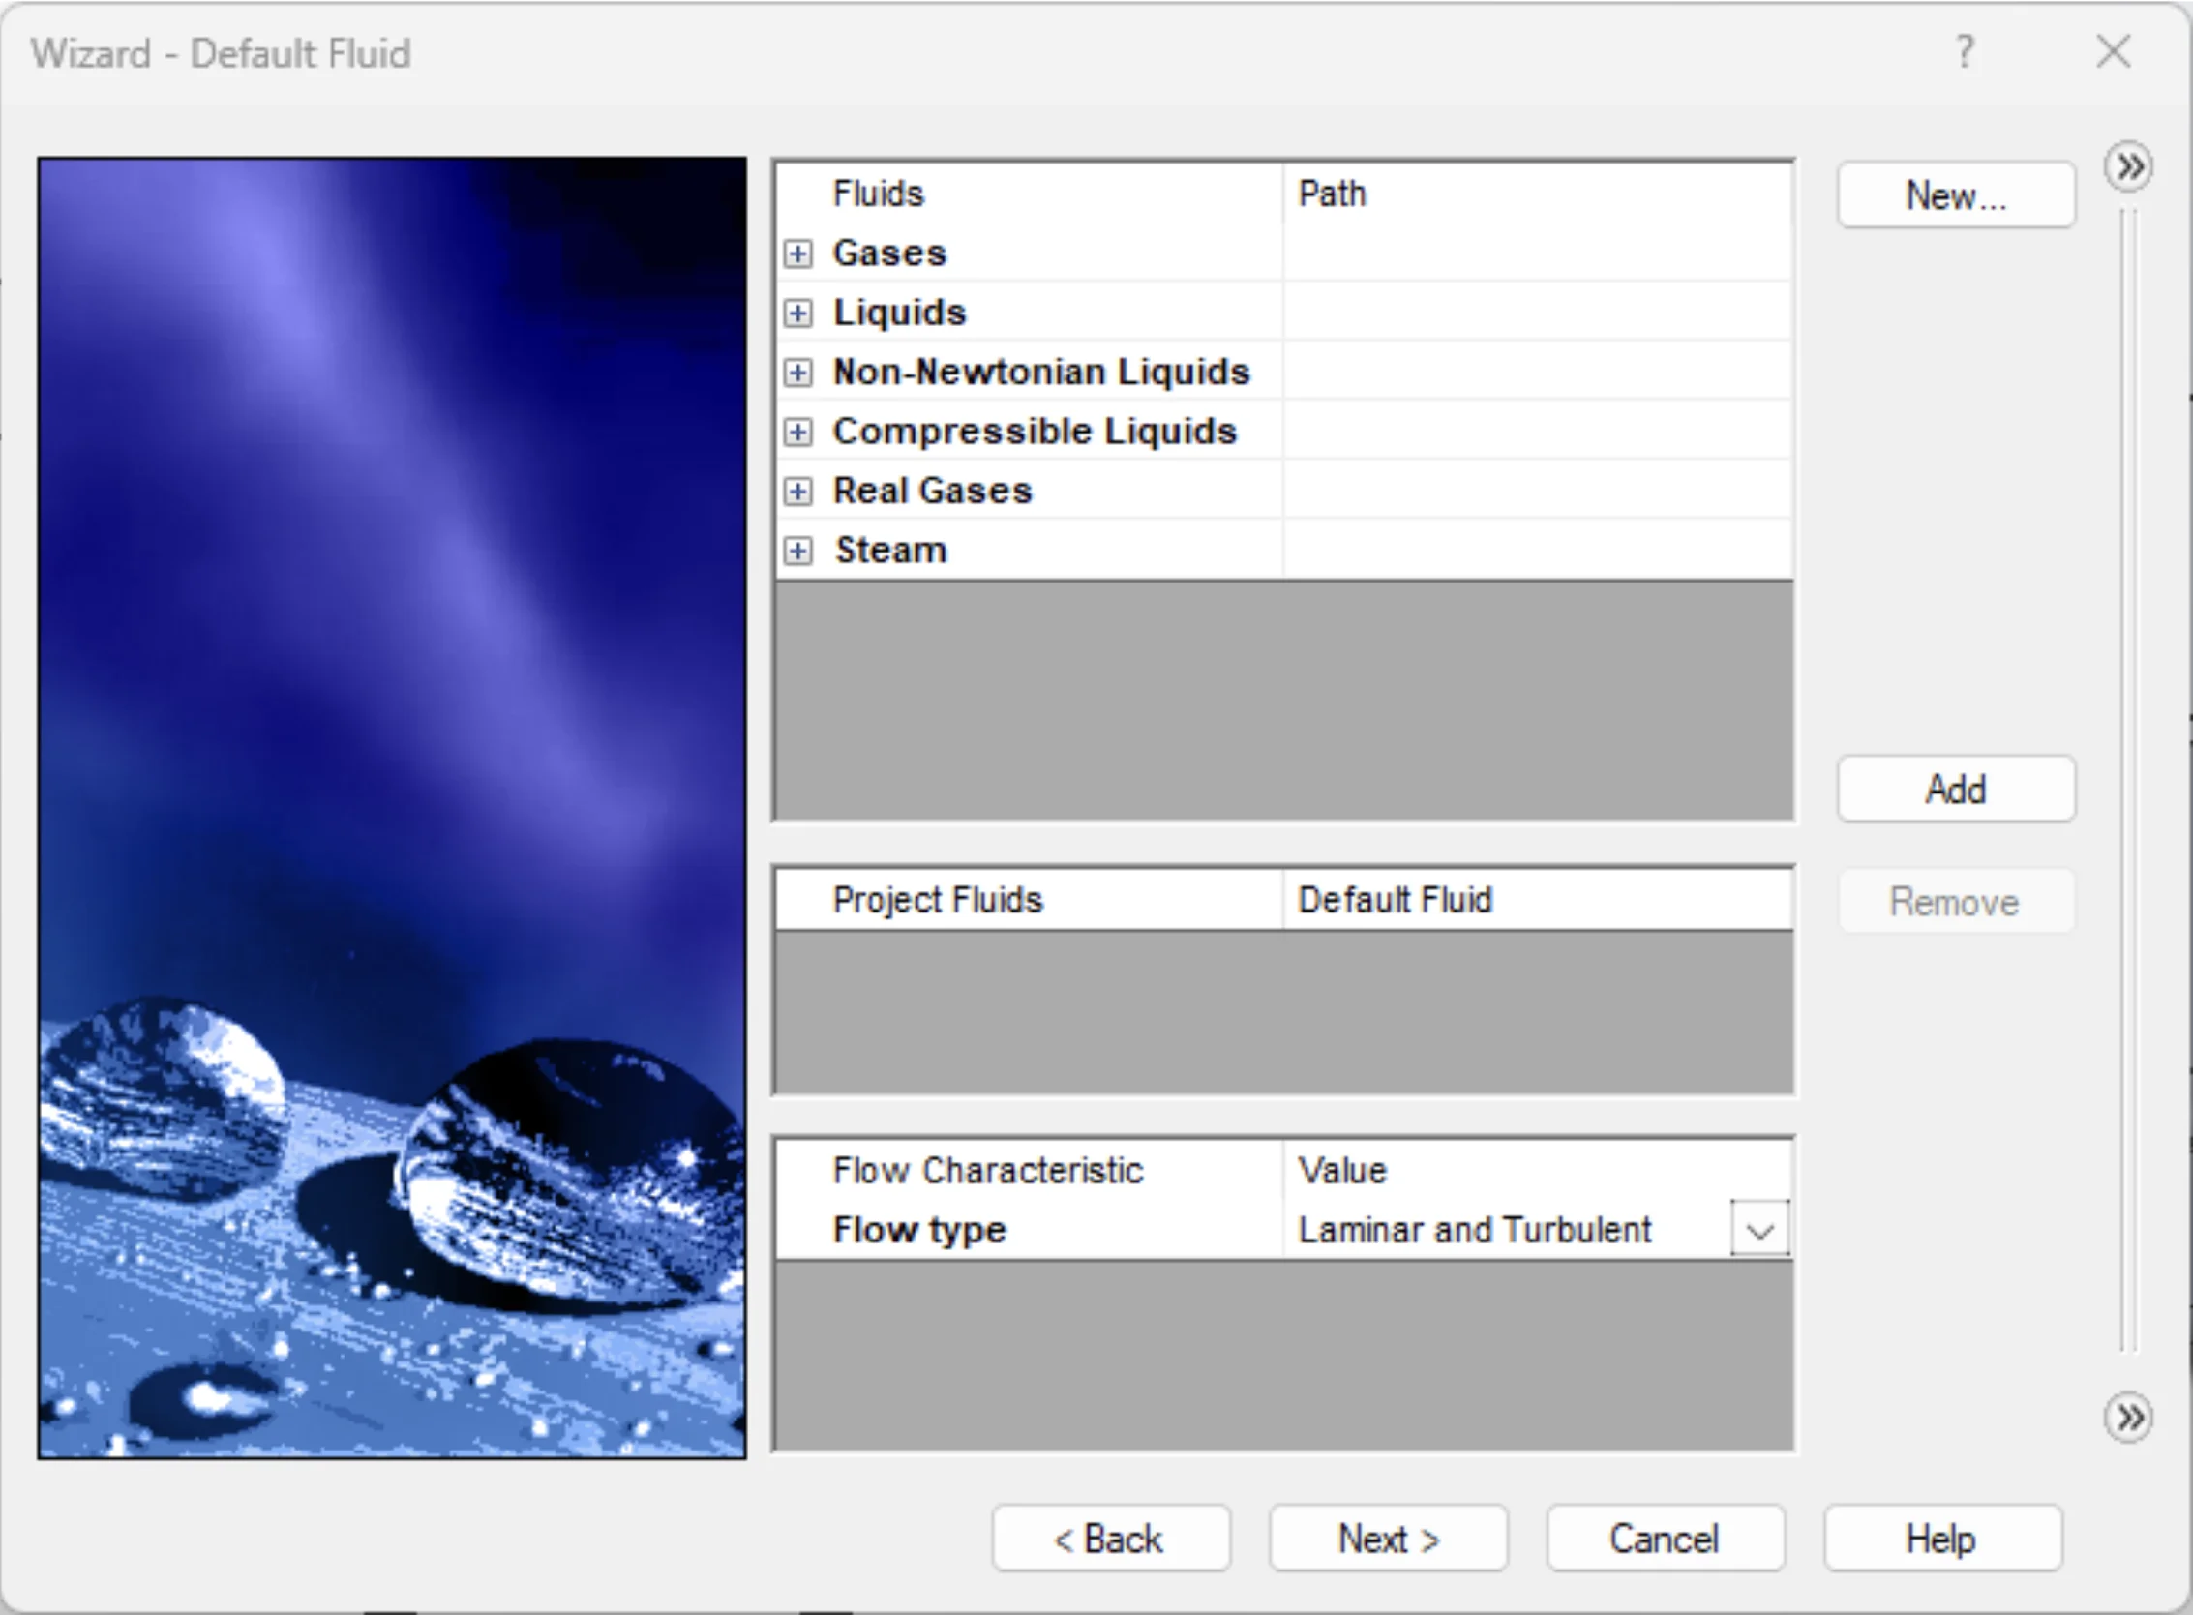This screenshot has height=1615, width=2193.
Task: Expand the Real Gases node
Action: (x=797, y=491)
